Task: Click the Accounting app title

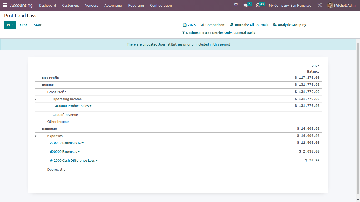Action: tap(21, 5)
